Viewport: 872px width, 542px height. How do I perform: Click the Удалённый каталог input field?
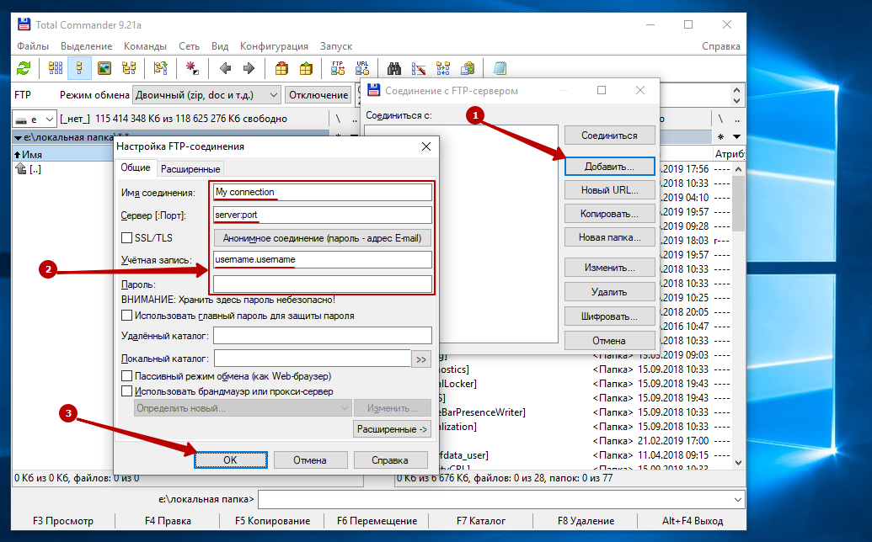pyautogui.click(x=323, y=336)
